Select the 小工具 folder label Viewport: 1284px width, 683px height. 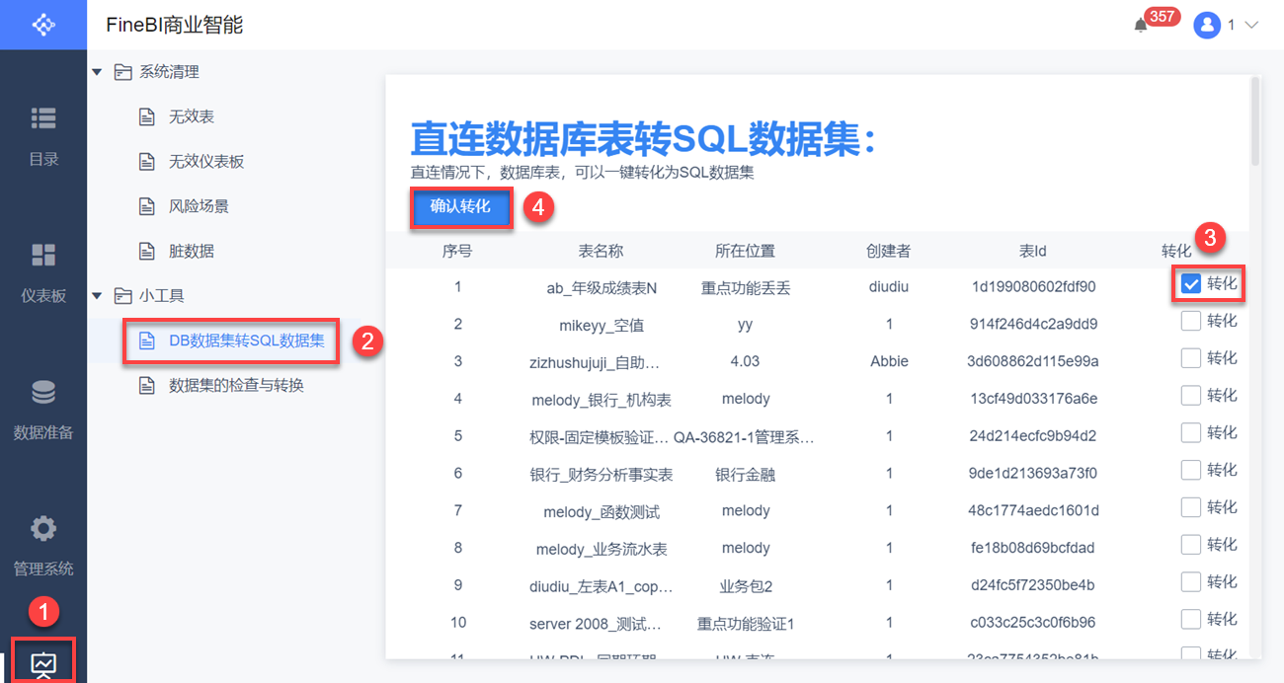click(162, 295)
